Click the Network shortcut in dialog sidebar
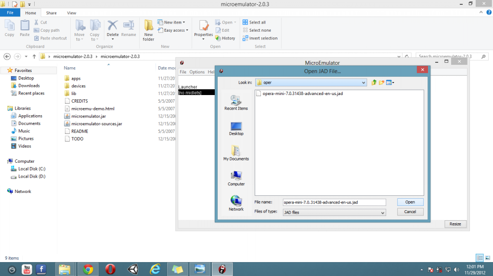The height and width of the screenshot is (276, 493). pyautogui.click(x=236, y=203)
